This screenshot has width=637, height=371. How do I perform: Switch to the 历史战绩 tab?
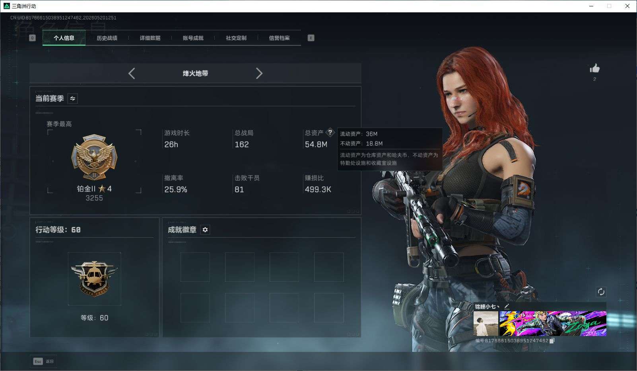coord(107,38)
